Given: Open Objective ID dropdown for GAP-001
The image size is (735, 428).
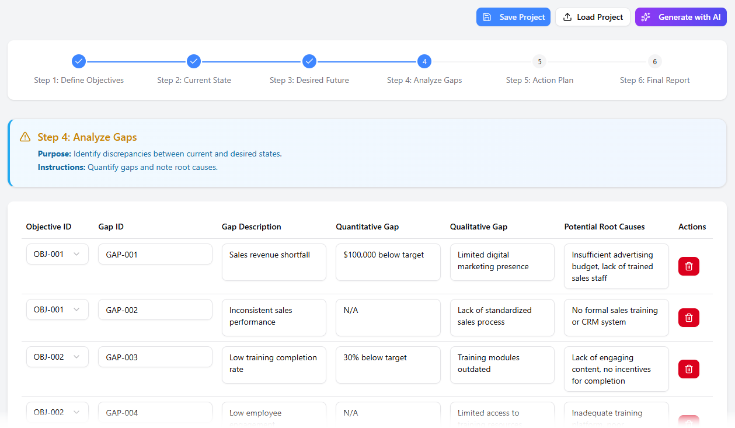Looking at the screenshot, I should (x=57, y=254).
